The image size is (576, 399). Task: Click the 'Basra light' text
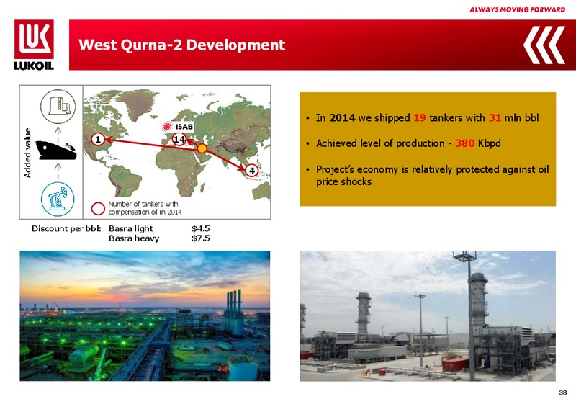(131, 228)
